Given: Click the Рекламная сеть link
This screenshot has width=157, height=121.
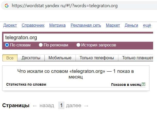Looking at the screenshot, I should [86, 25].
